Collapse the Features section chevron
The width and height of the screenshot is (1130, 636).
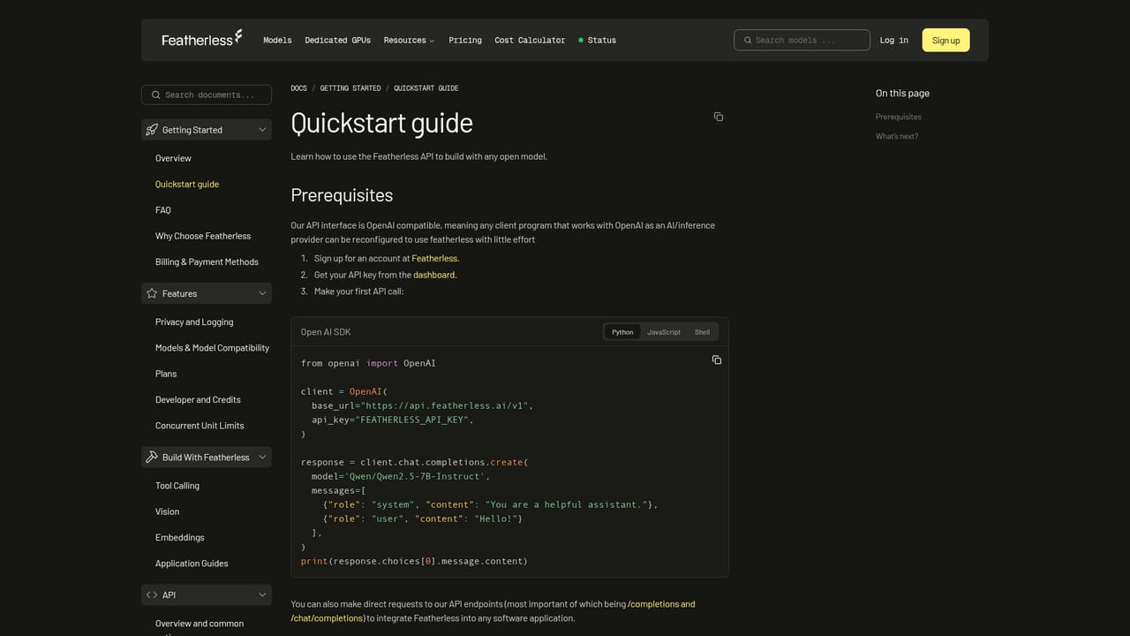[262, 293]
